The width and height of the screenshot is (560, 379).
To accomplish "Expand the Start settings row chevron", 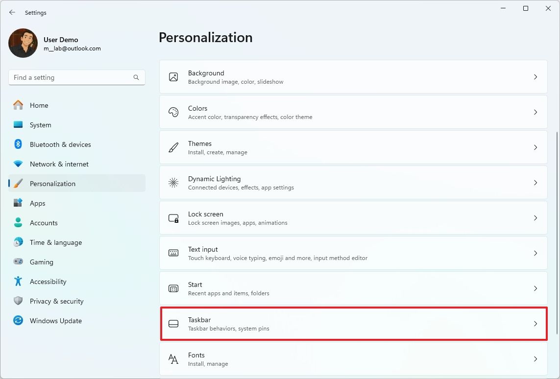I will tap(535, 288).
